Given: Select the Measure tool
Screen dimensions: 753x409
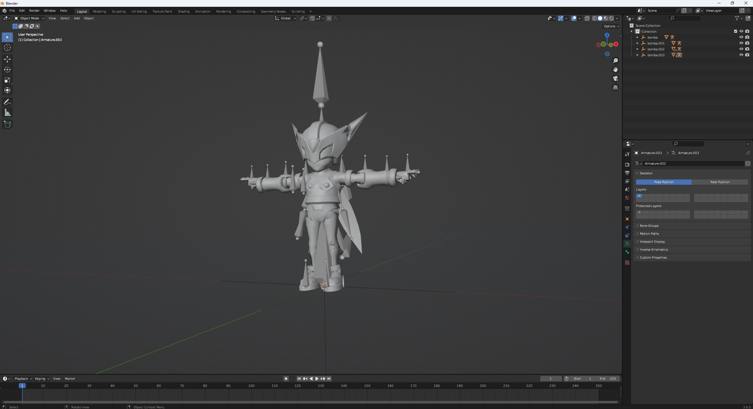Looking at the screenshot, I should pos(7,113).
